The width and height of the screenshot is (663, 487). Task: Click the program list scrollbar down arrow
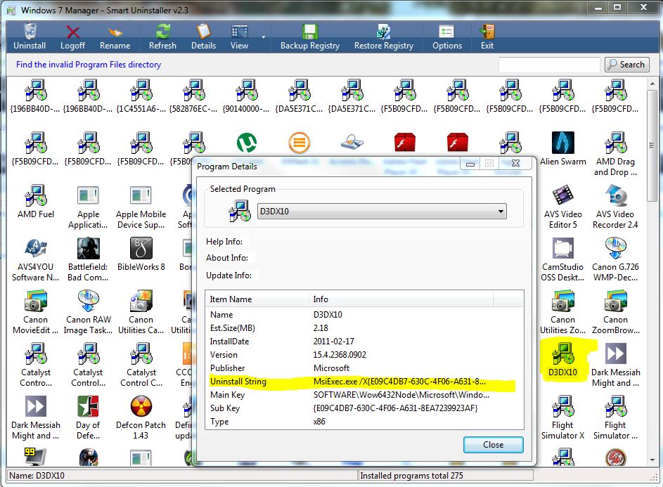click(x=652, y=460)
